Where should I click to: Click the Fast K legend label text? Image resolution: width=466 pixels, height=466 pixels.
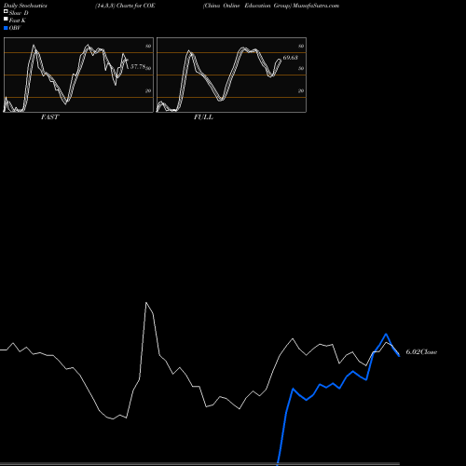click(x=18, y=21)
